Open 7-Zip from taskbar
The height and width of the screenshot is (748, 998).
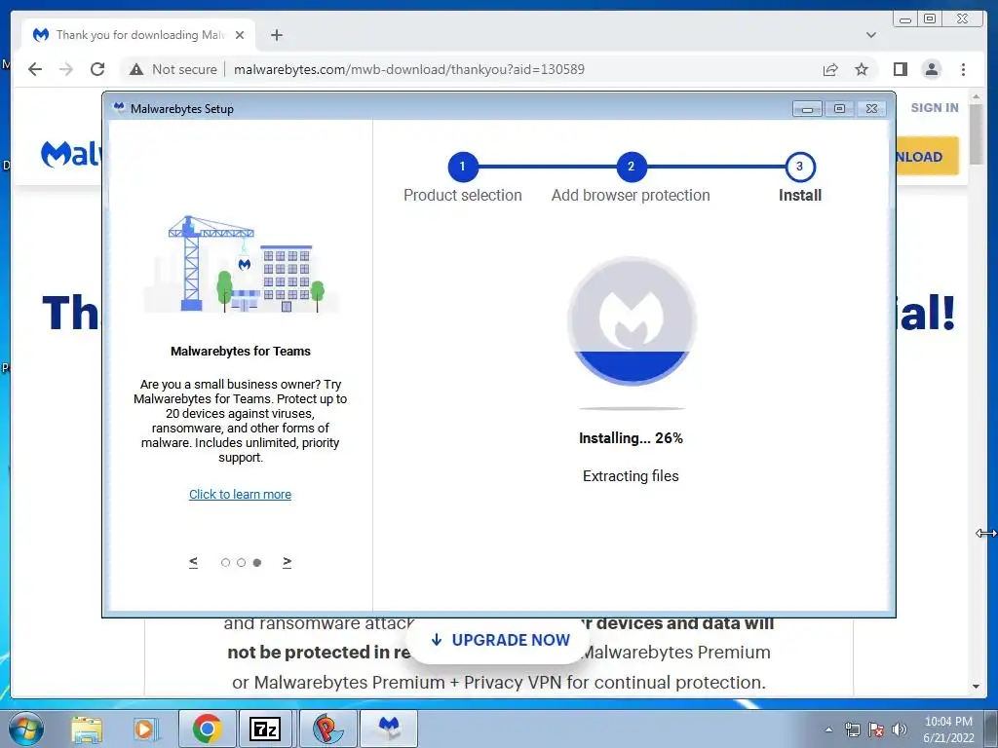265,729
